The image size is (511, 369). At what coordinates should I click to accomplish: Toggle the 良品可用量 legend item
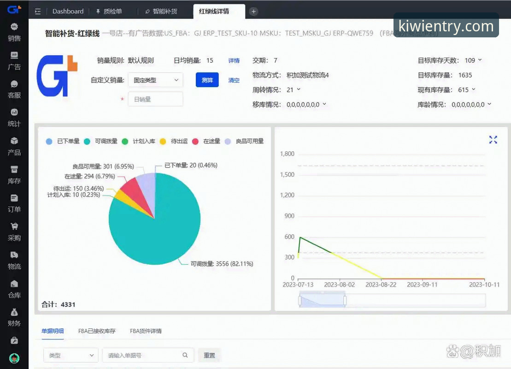point(244,141)
